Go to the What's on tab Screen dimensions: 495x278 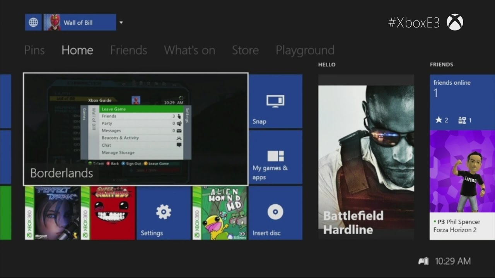[x=189, y=50]
